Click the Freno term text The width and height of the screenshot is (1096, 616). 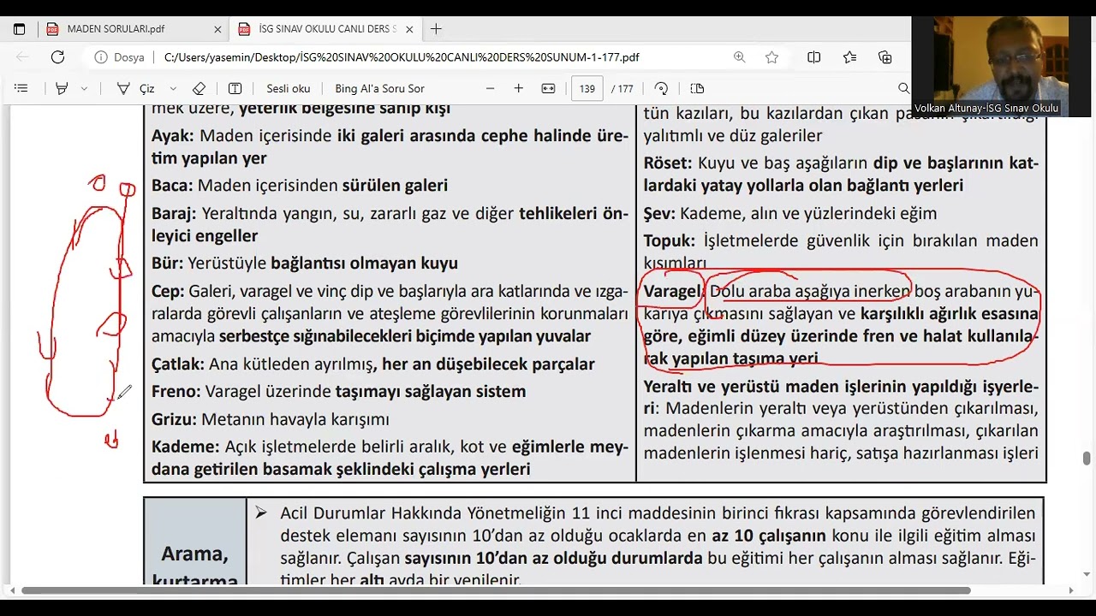(x=176, y=391)
